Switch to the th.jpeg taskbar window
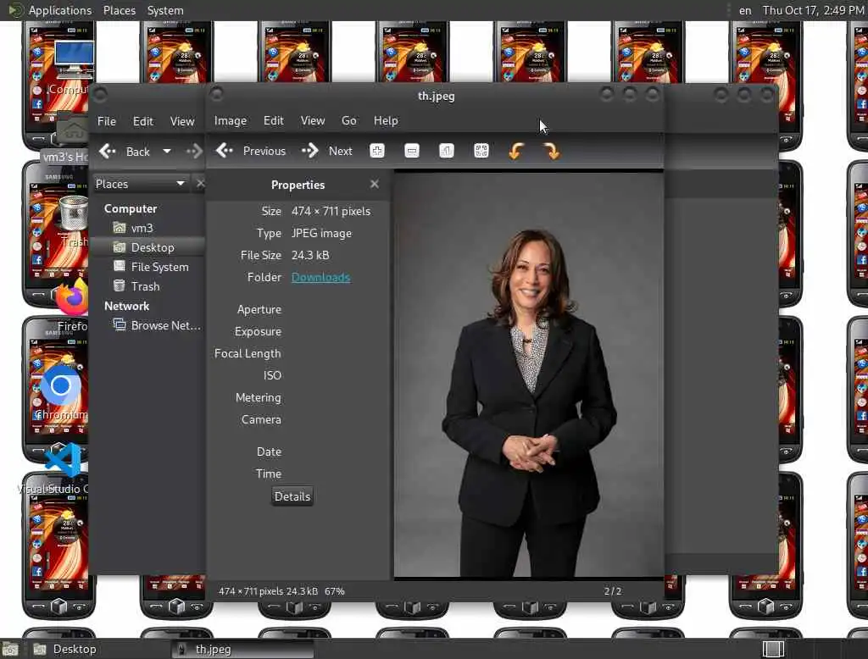Image resolution: width=868 pixels, height=659 pixels. tap(243, 649)
